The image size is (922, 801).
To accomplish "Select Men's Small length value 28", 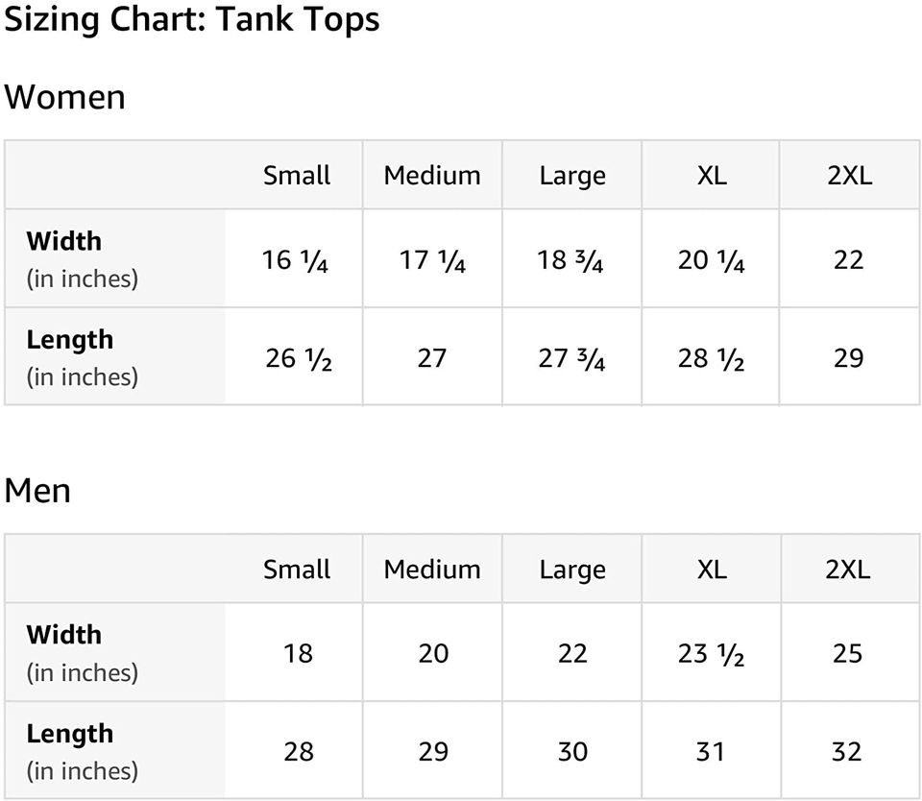I will click(299, 752).
